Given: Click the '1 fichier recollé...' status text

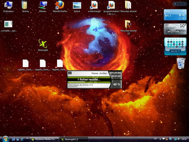Looking at the screenshot, I should (x=89, y=80).
